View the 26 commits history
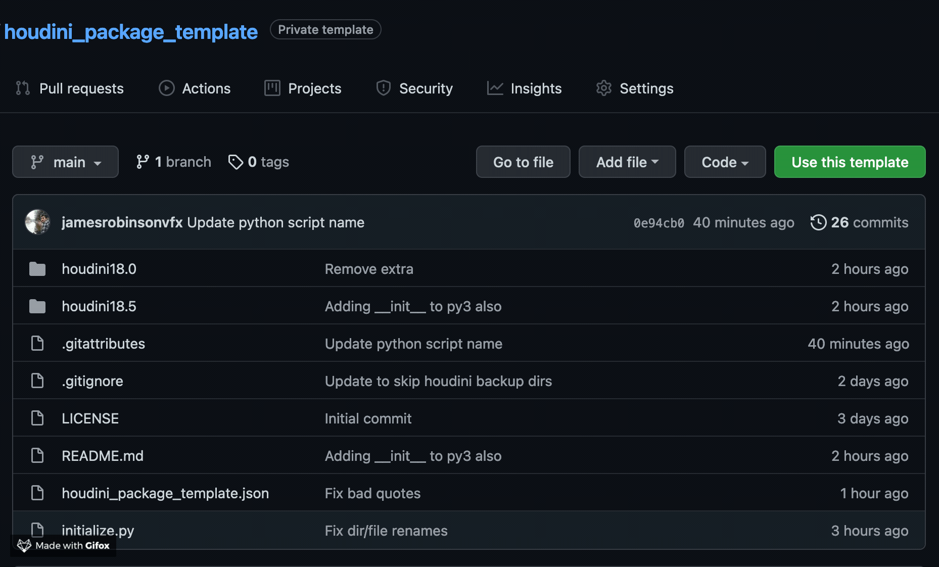 (859, 222)
